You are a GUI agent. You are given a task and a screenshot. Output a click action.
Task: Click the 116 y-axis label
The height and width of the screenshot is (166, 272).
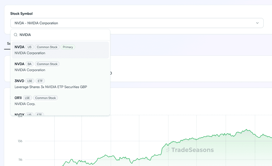tap(20, 160)
